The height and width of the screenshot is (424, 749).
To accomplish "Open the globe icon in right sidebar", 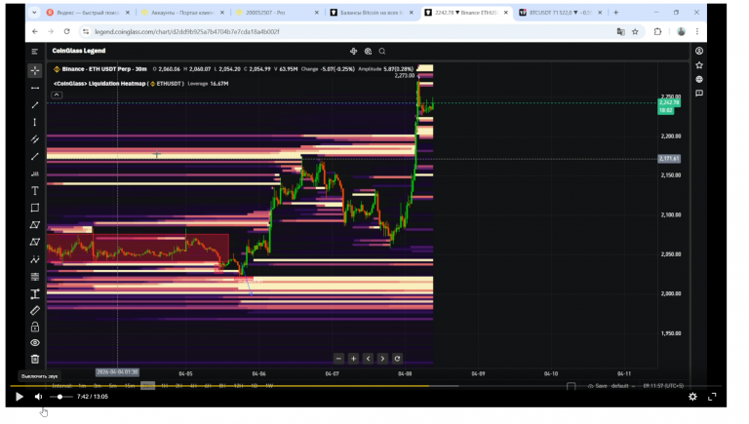I will [x=699, y=79].
